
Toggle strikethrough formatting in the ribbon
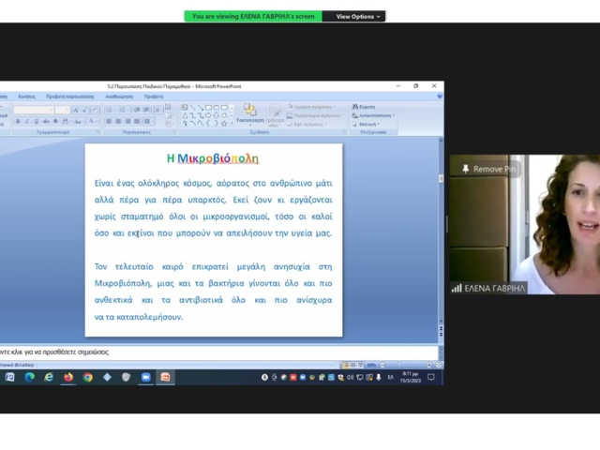46,121
